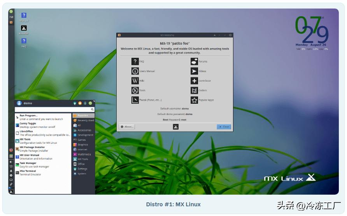Open the Development category
Image resolution: width=347 pixels, height=216 pixels.
(x=83, y=135)
